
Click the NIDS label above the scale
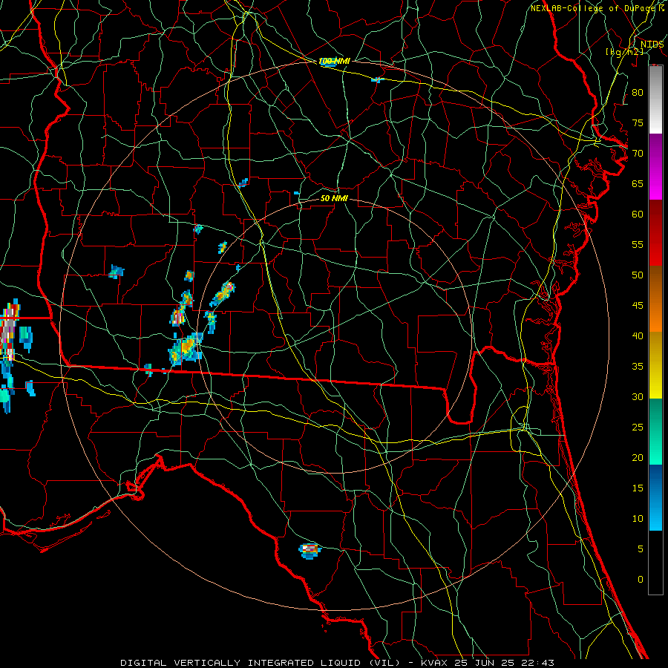(652, 44)
